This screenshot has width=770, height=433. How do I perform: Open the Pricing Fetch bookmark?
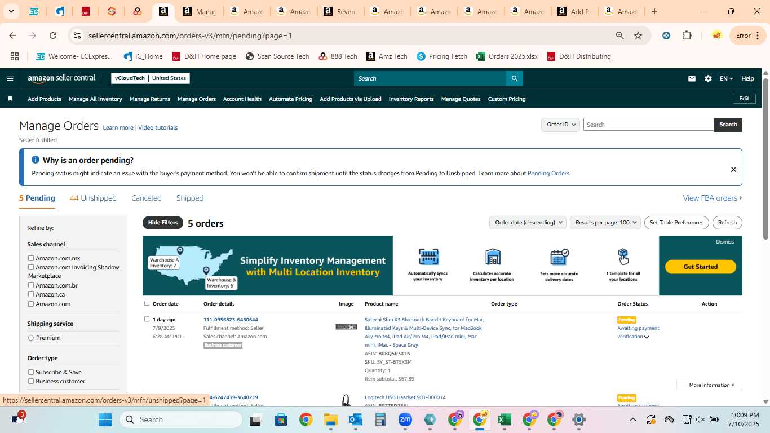coord(442,56)
